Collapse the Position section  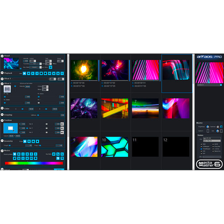pos(2,121)
